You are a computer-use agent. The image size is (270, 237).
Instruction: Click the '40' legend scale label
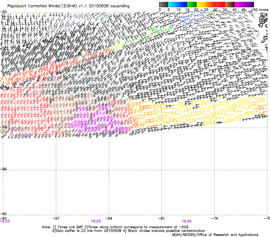pyautogui.click(x=234, y=9)
